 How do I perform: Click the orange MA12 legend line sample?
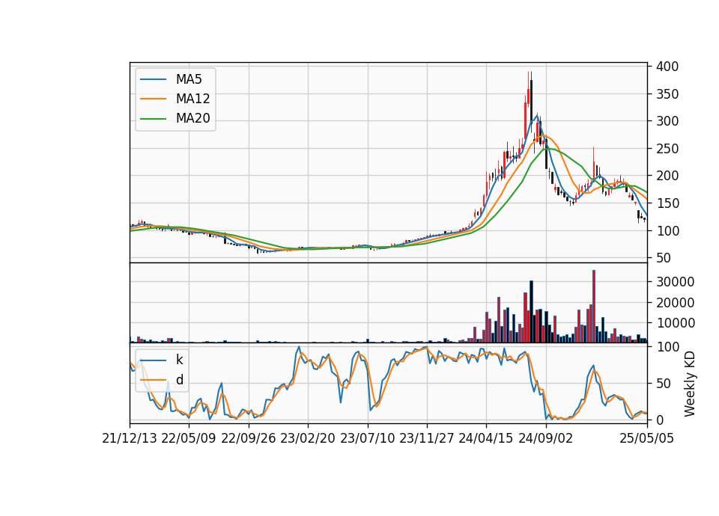pos(153,99)
